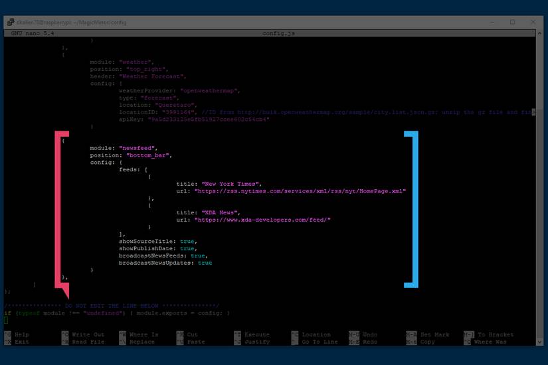The image size is (548, 365).
Task: Click the 'config.js' filename in nano header
Action: tap(278, 33)
